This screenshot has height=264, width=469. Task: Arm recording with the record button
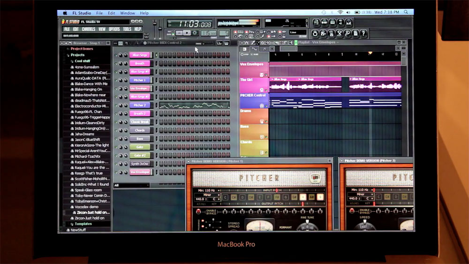(x=195, y=33)
